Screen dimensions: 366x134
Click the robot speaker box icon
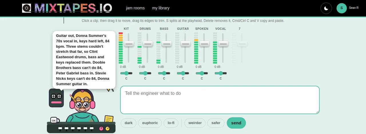pyautogui.click(x=56, y=98)
